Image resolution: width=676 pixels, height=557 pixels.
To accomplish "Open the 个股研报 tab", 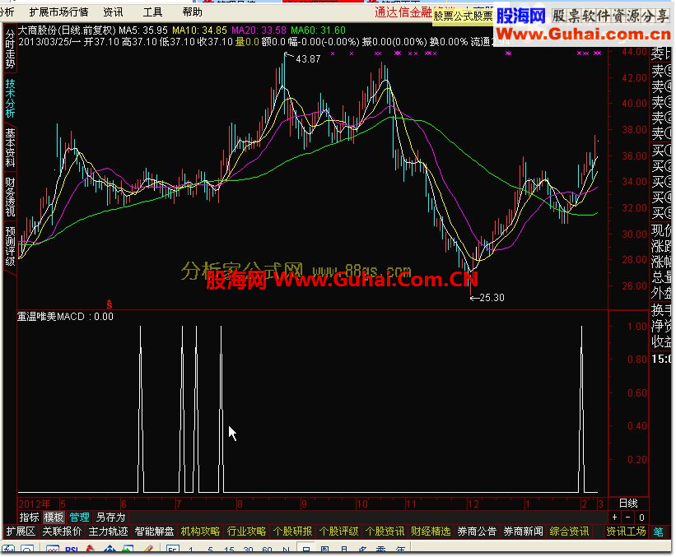I will click(x=292, y=531).
